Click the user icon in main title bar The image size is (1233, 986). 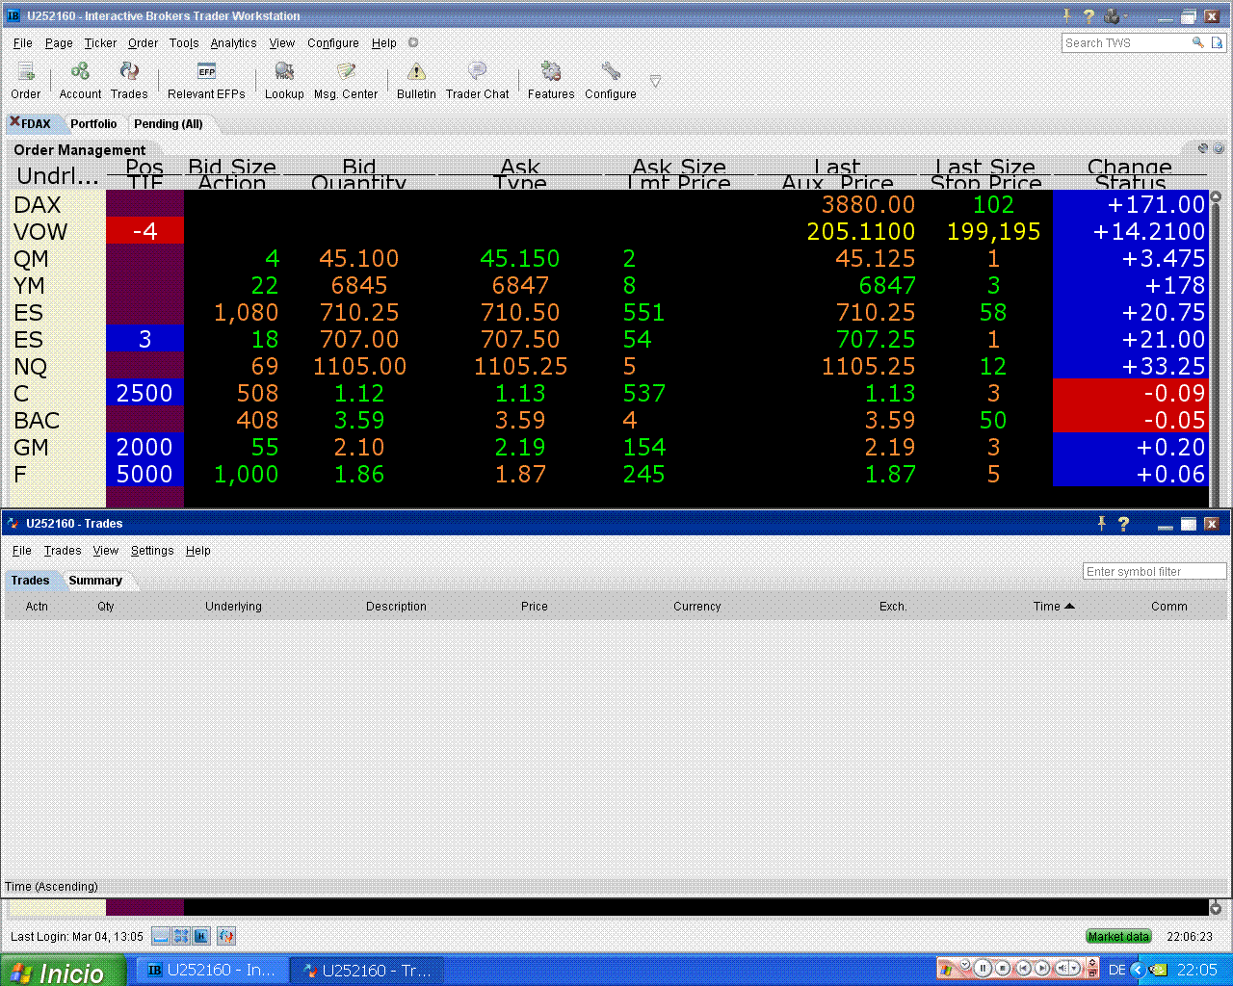[1112, 16]
